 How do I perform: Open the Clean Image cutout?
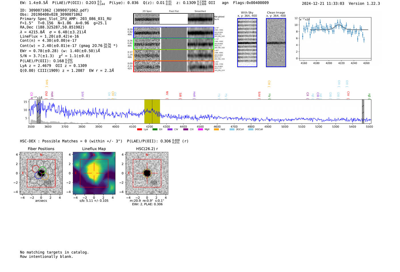tap(276, 43)
